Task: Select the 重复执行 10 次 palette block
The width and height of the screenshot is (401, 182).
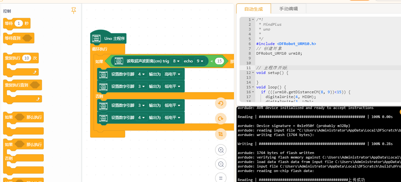Action: pos(21,64)
